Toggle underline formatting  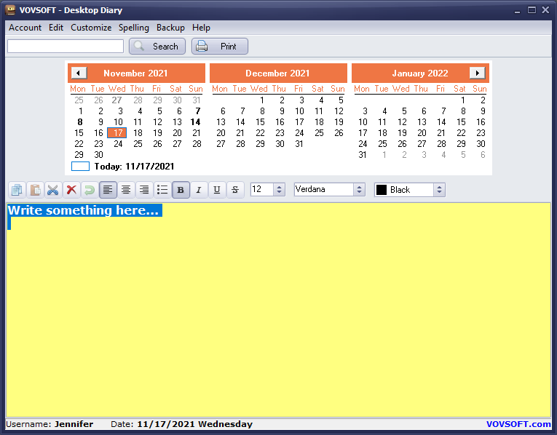click(x=217, y=190)
